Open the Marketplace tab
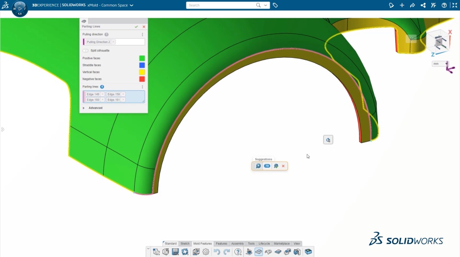Screen dimensions: 460x257 pyautogui.click(x=282, y=244)
